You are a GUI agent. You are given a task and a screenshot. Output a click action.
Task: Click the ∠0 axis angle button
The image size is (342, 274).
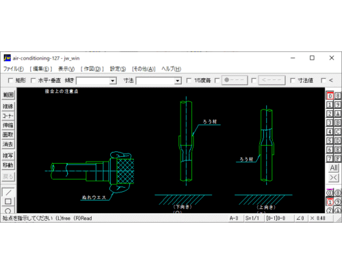pyautogui.click(x=300, y=219)
